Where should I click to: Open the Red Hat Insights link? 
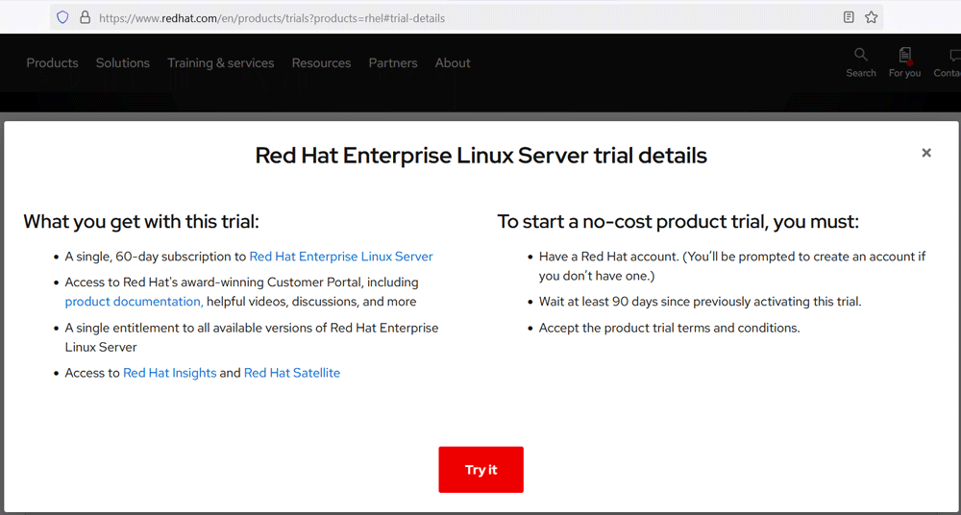pos(170,373)
